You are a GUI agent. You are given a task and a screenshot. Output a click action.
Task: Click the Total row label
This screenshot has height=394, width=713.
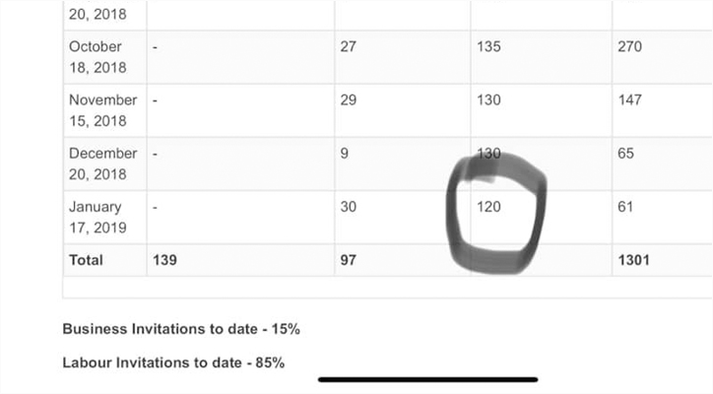86,260
